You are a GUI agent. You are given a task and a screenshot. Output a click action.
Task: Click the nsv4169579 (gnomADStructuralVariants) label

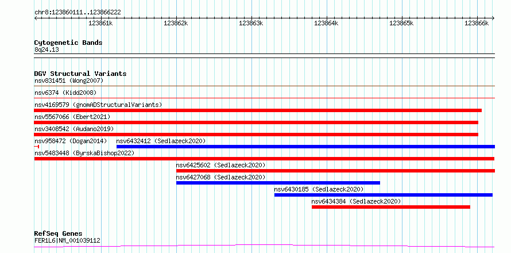tap(98, 105)
